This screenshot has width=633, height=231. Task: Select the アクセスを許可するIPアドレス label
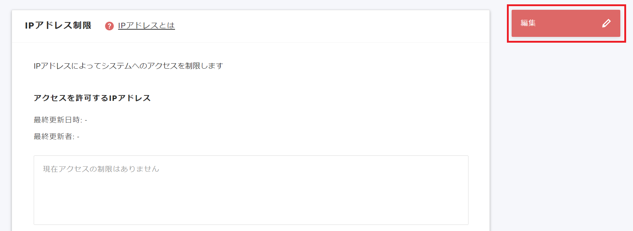coord(92,97)
